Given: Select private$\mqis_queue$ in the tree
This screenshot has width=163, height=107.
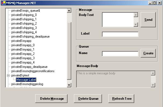Looking at the screenshot, I should coord(26,11).
